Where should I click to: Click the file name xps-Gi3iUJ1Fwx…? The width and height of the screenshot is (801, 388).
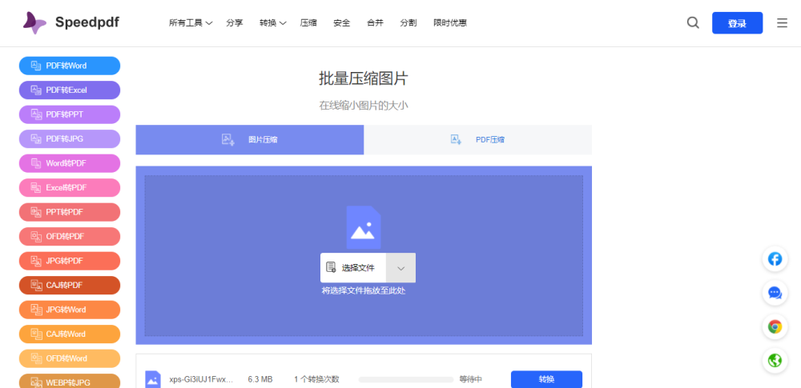(201, 379)
